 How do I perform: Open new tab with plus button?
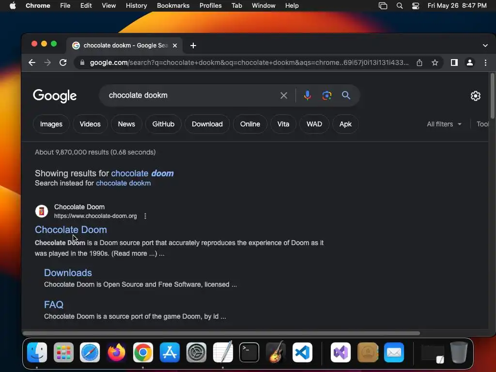pos(193,46)
